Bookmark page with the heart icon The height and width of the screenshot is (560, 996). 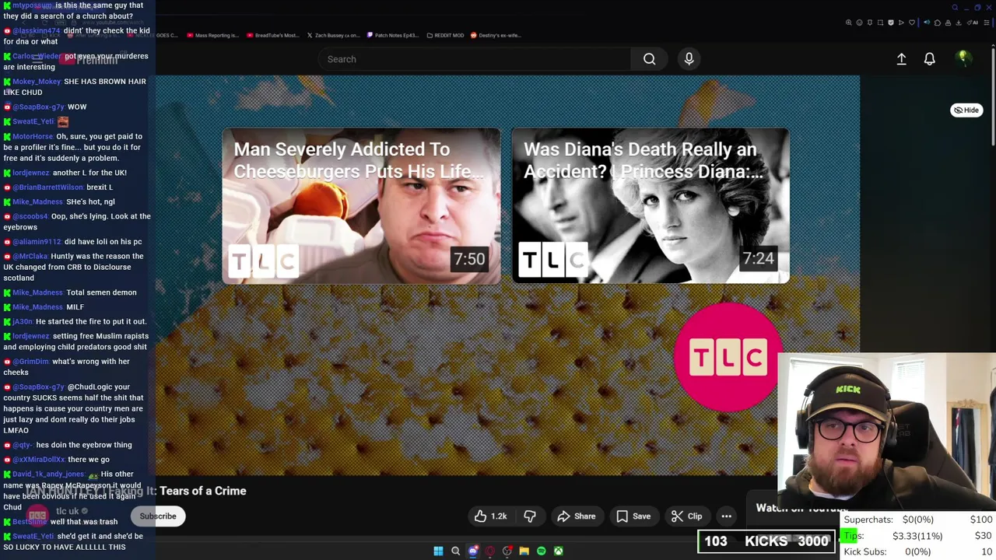(x=912, y=23)
